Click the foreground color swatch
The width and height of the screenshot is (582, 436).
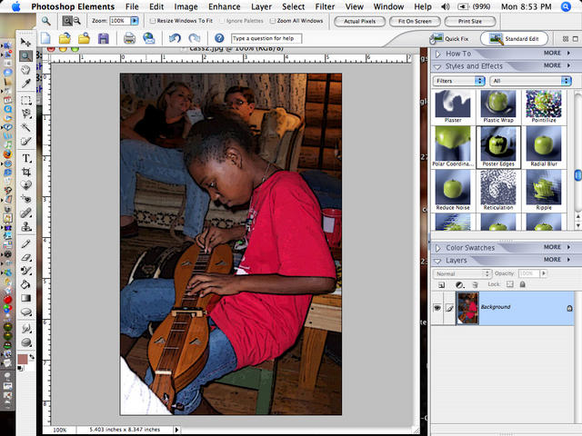[x=22, y=359]
